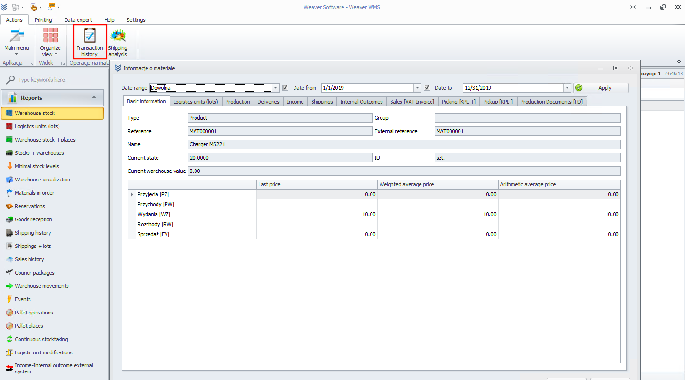
Task: Open the Main menu ribbon button
Action: [17, 42]
